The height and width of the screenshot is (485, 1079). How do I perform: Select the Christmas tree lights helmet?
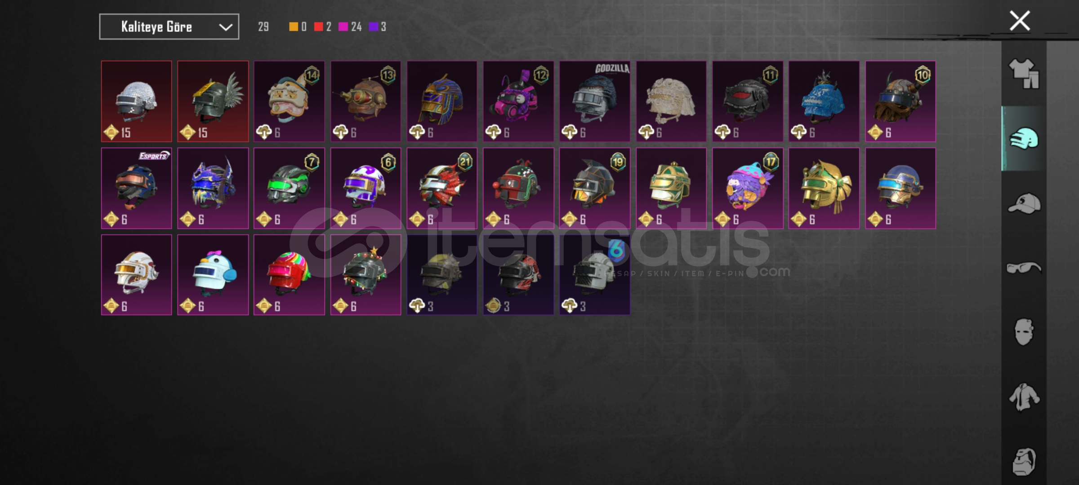click(366, 275)
